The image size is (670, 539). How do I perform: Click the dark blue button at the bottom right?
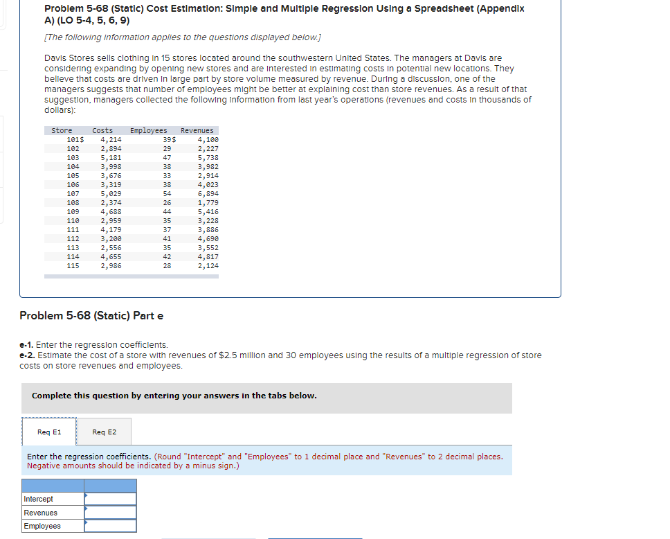[x=315, y=538]
